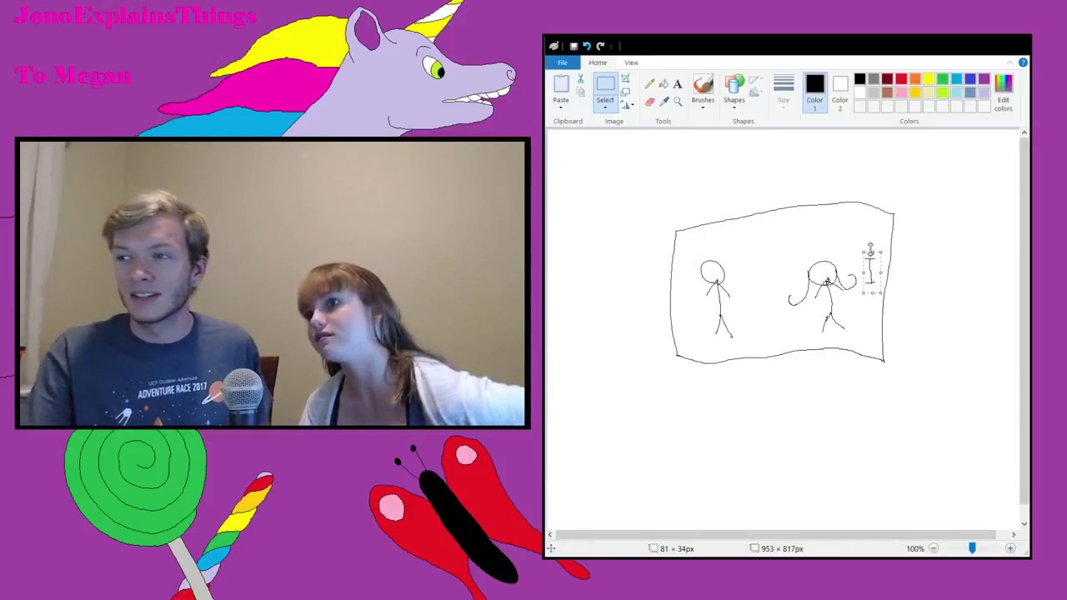Pick the yellow color swatch
Viewport: 1067px width, 600px height.
click(x=929, y=79)
